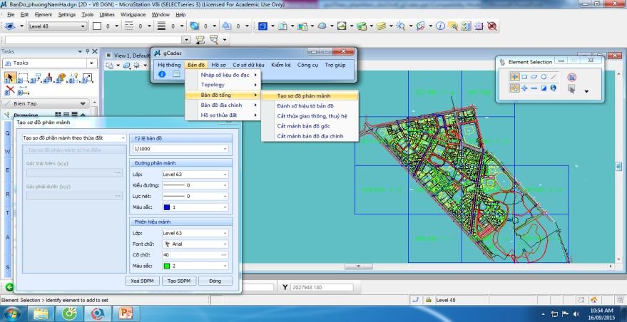627x322 pixels.
Task: Open the Hồ sơ menu in gCadas
Action: pos(219,65)
